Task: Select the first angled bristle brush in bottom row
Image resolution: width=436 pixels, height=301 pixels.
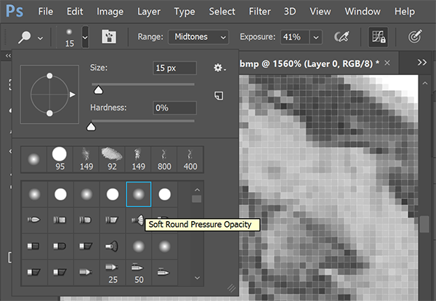Action: (x=34, y=273)
